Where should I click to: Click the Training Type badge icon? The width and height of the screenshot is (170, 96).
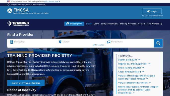click(12, 42)
